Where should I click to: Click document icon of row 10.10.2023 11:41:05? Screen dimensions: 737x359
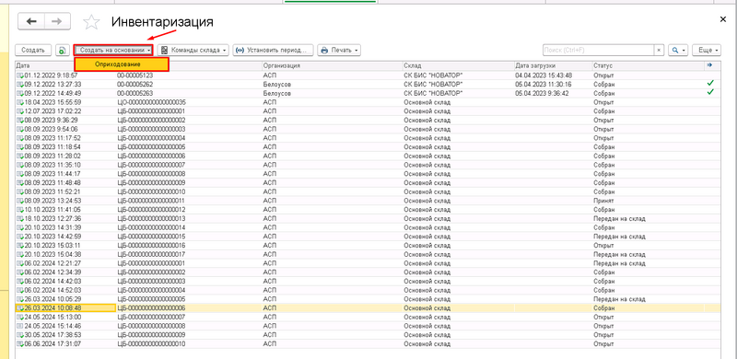20,210
